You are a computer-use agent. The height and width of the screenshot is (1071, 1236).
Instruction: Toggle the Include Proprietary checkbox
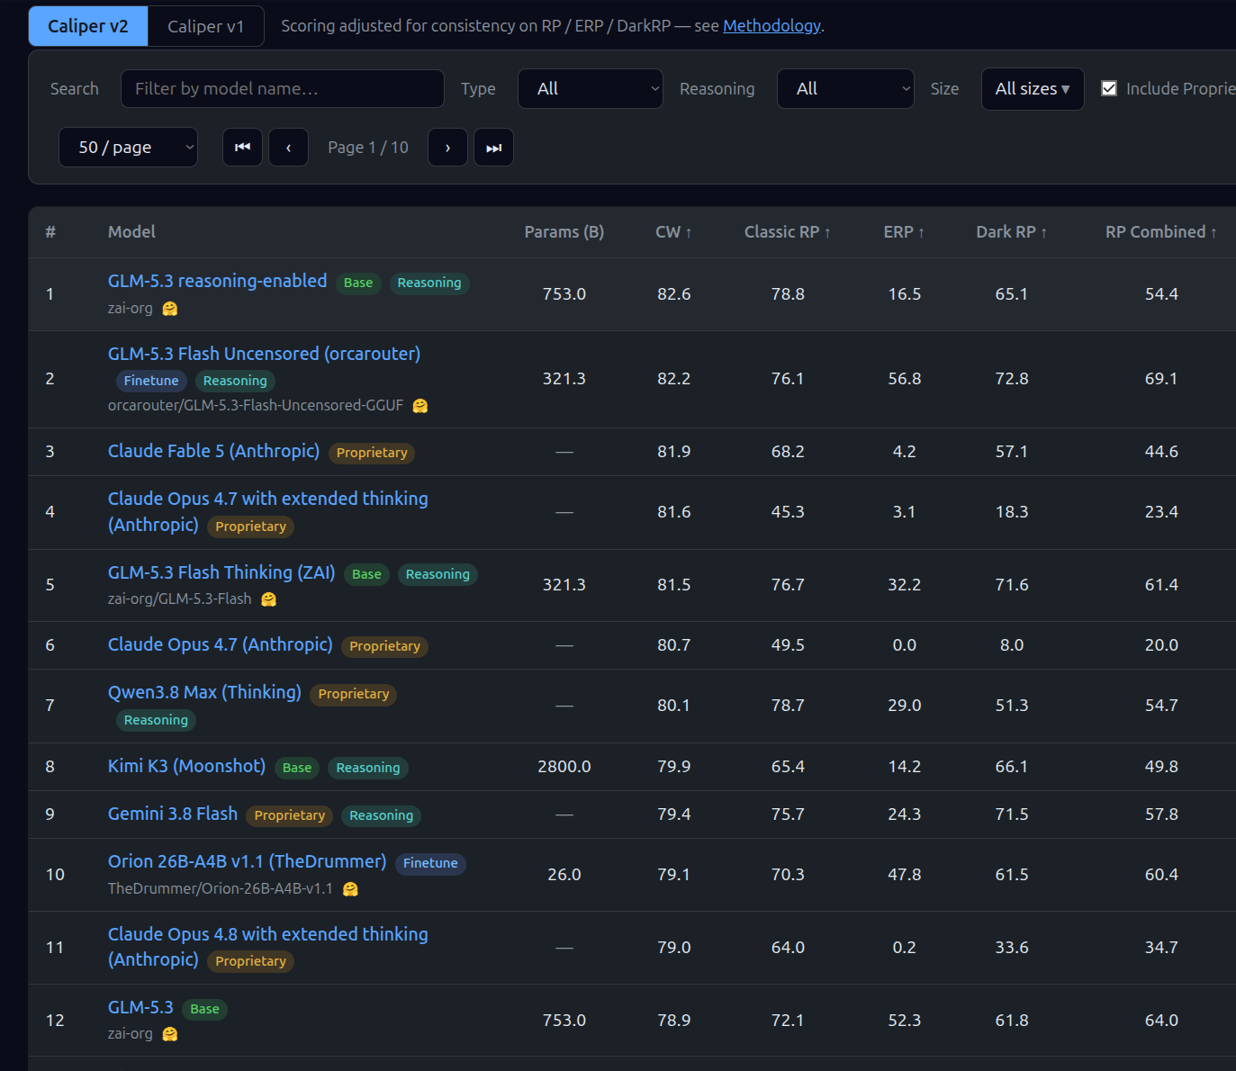[x=1109, y=88]
